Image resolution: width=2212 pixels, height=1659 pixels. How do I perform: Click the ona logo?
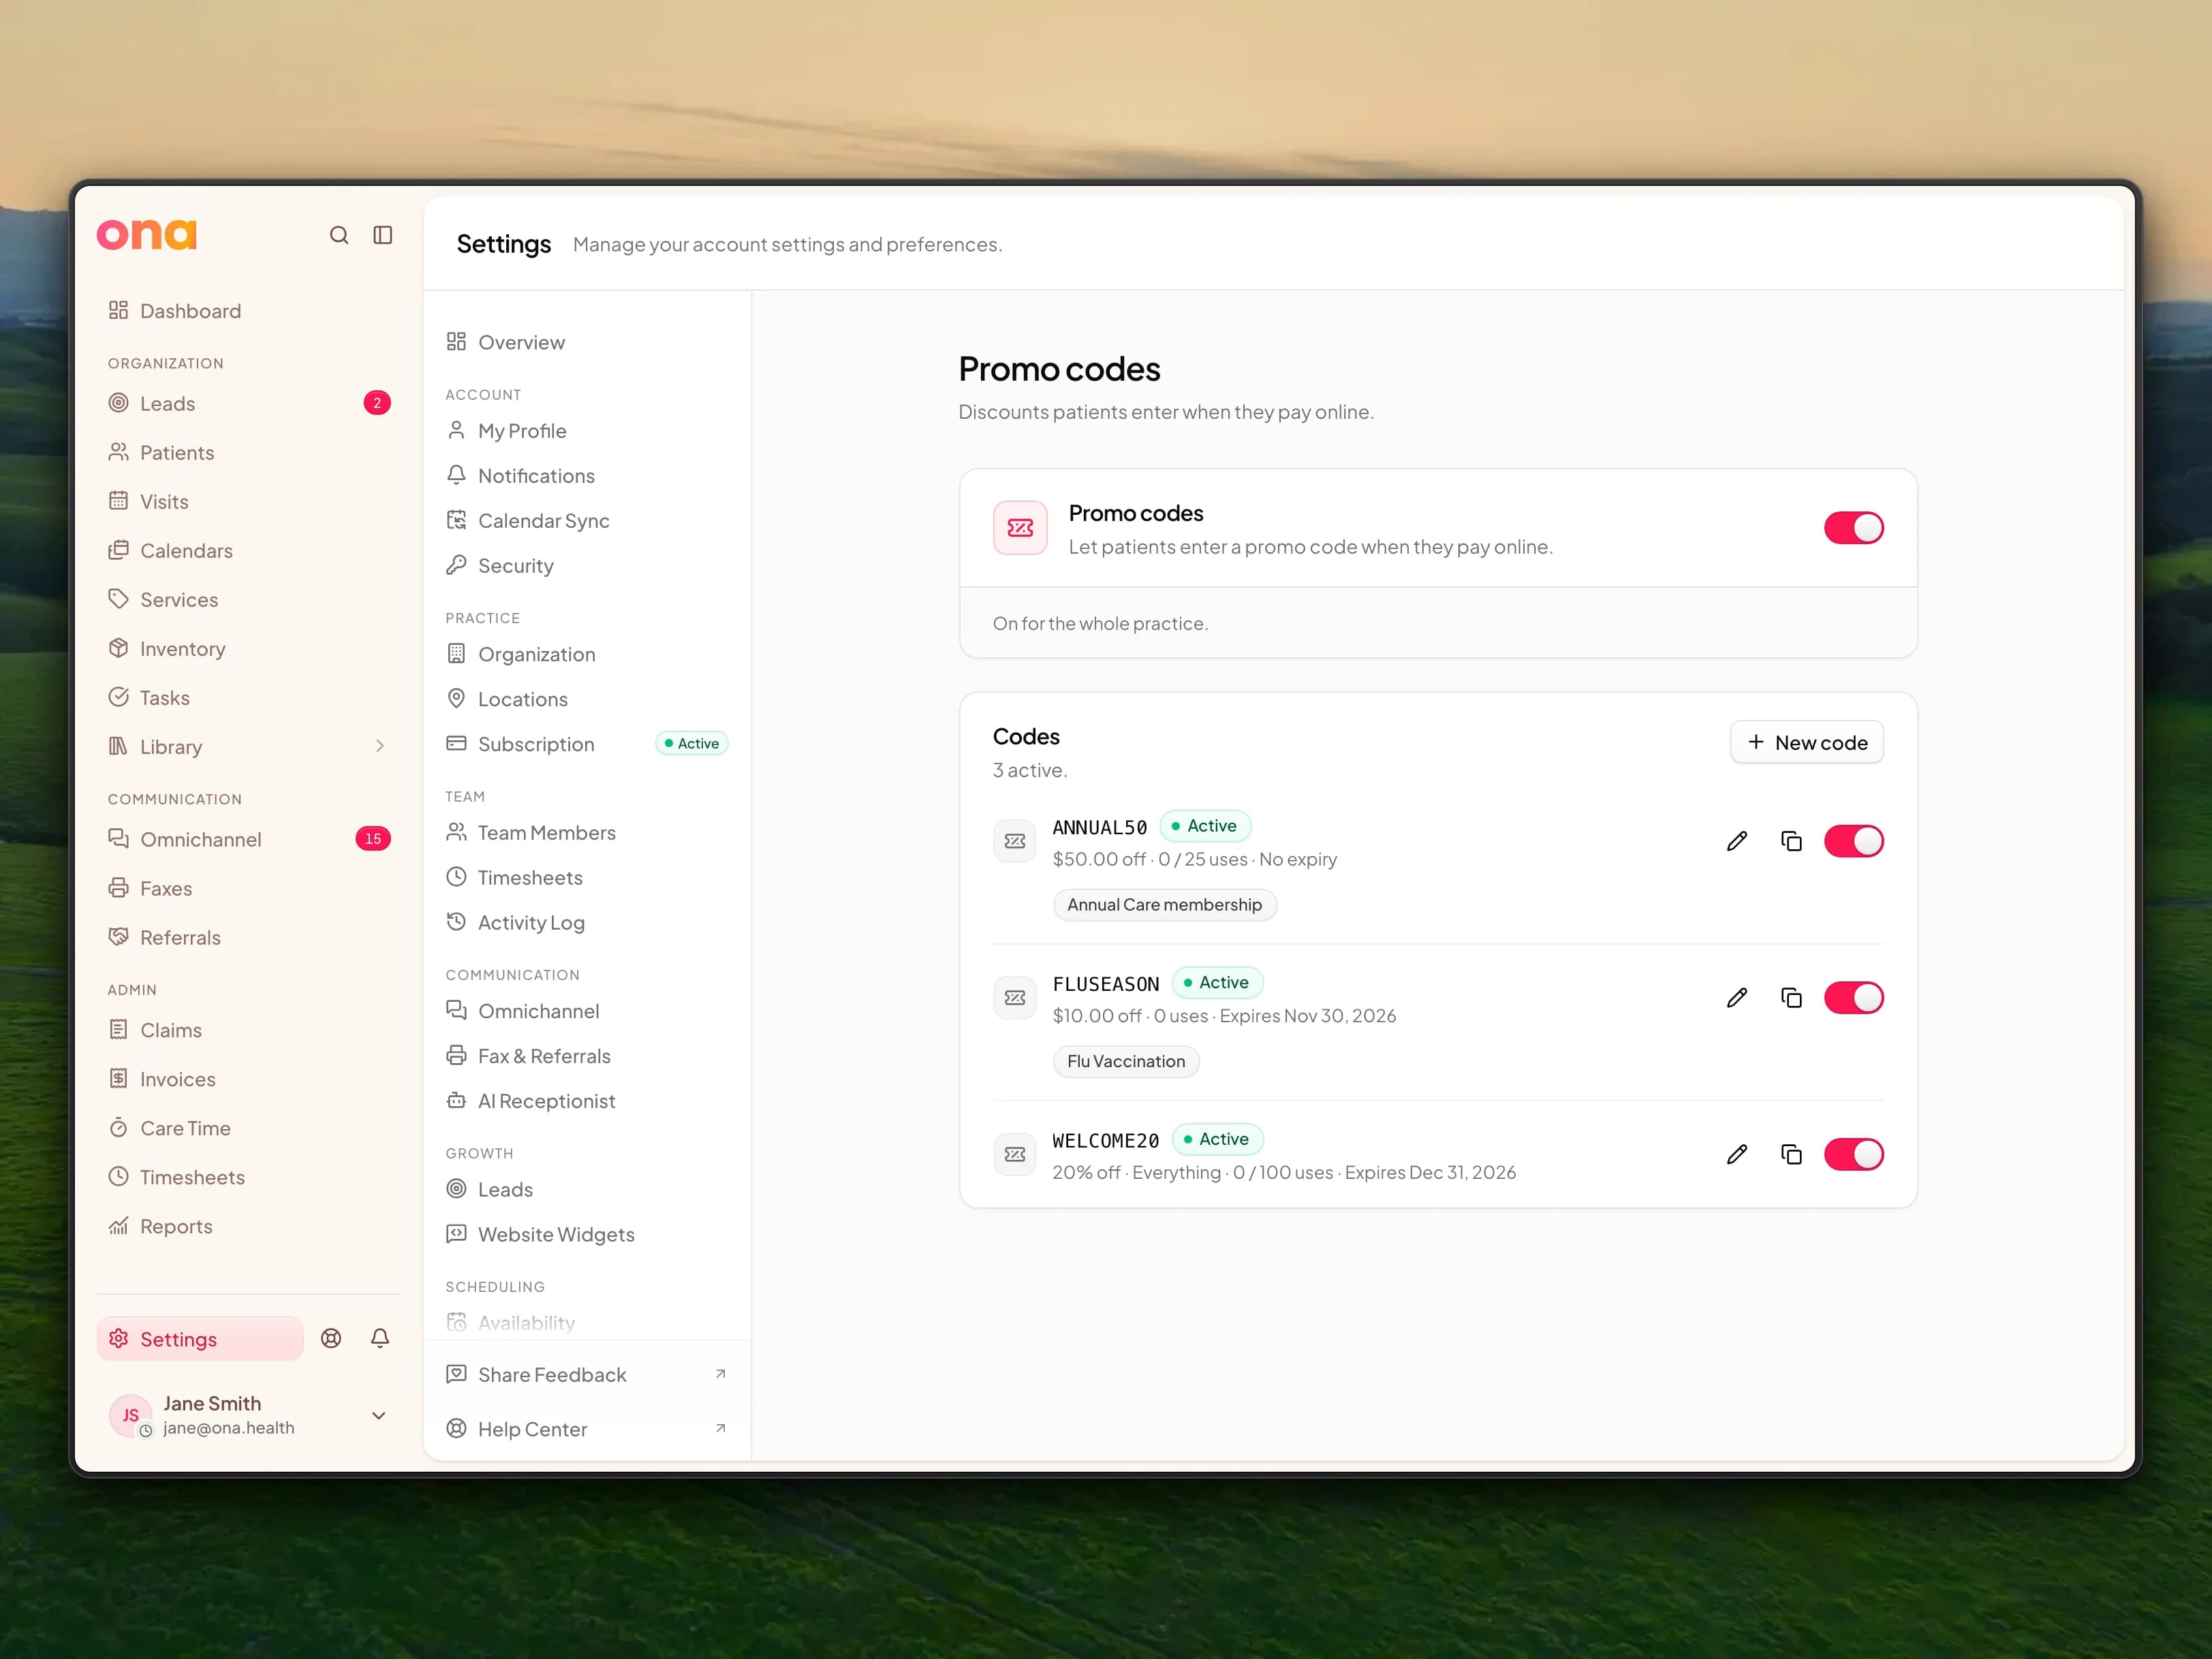pyautogui.click(x=147, y=234)
